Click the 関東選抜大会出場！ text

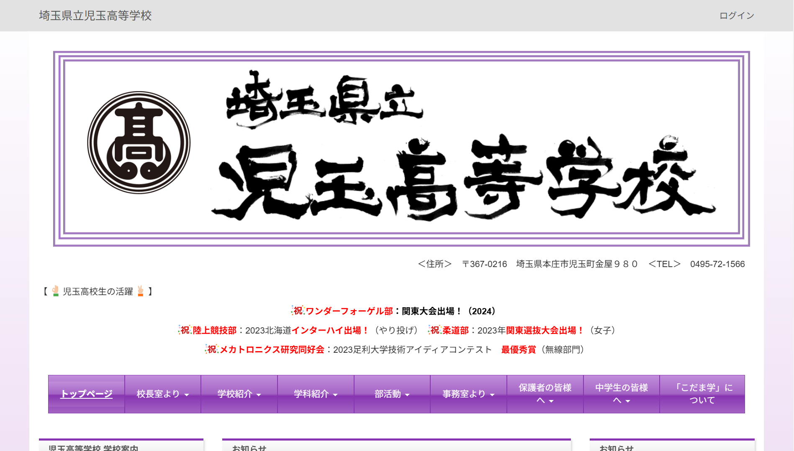click(545, 330)
